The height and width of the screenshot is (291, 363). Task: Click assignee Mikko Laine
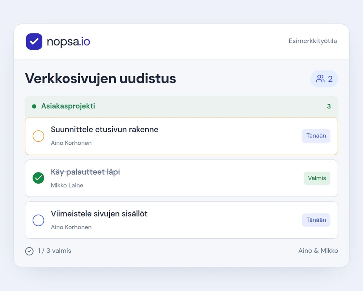[67, 185]
